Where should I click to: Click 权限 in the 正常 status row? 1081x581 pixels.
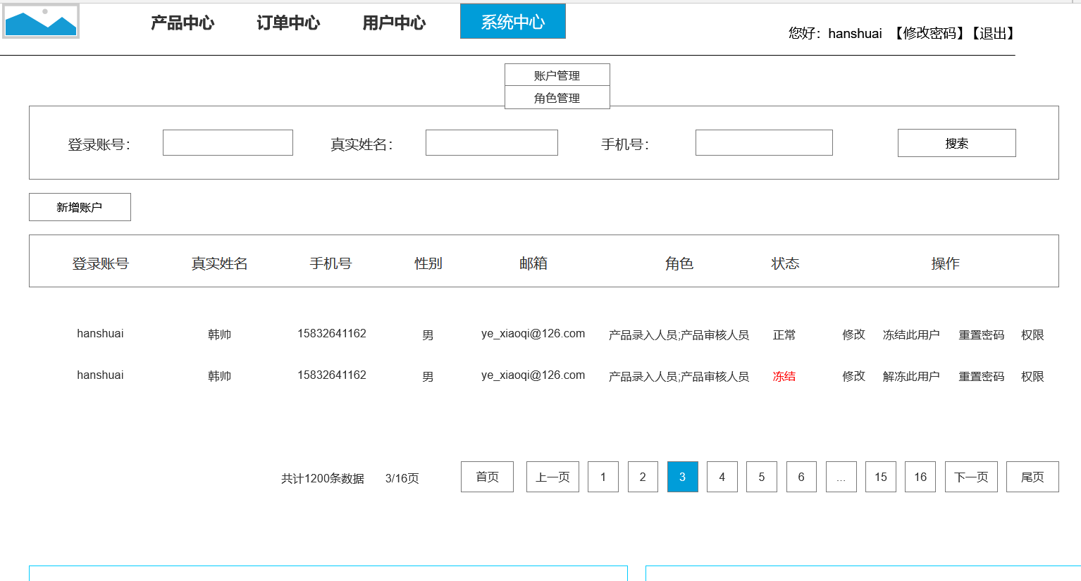coord(1032,335)
